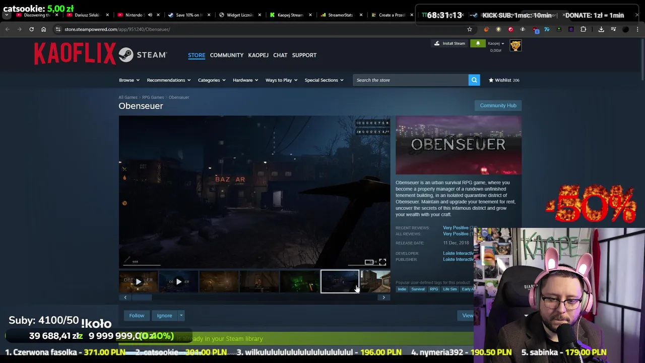Click the RPG Games breadcrumb

point(153,97)
